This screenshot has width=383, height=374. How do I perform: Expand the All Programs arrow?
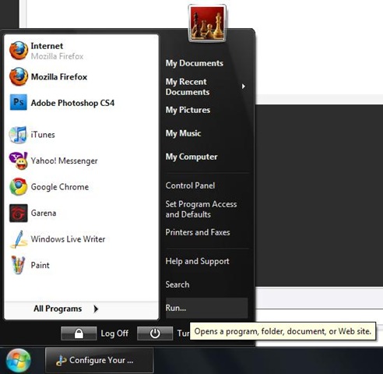coord(96,309)
